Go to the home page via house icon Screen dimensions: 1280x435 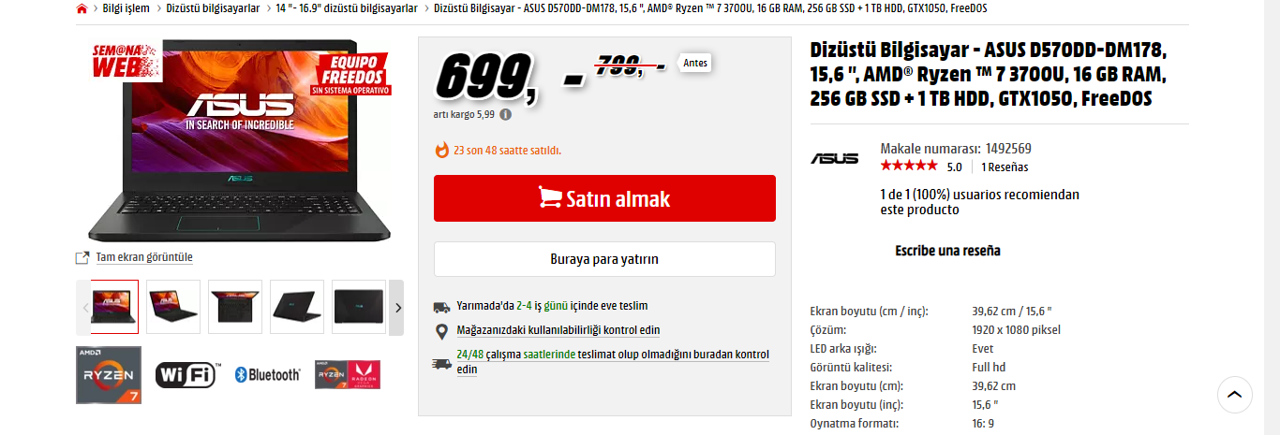click(x=82, y=8)
